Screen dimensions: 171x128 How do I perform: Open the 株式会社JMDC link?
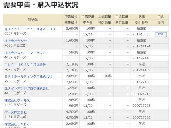pos(17,124)
